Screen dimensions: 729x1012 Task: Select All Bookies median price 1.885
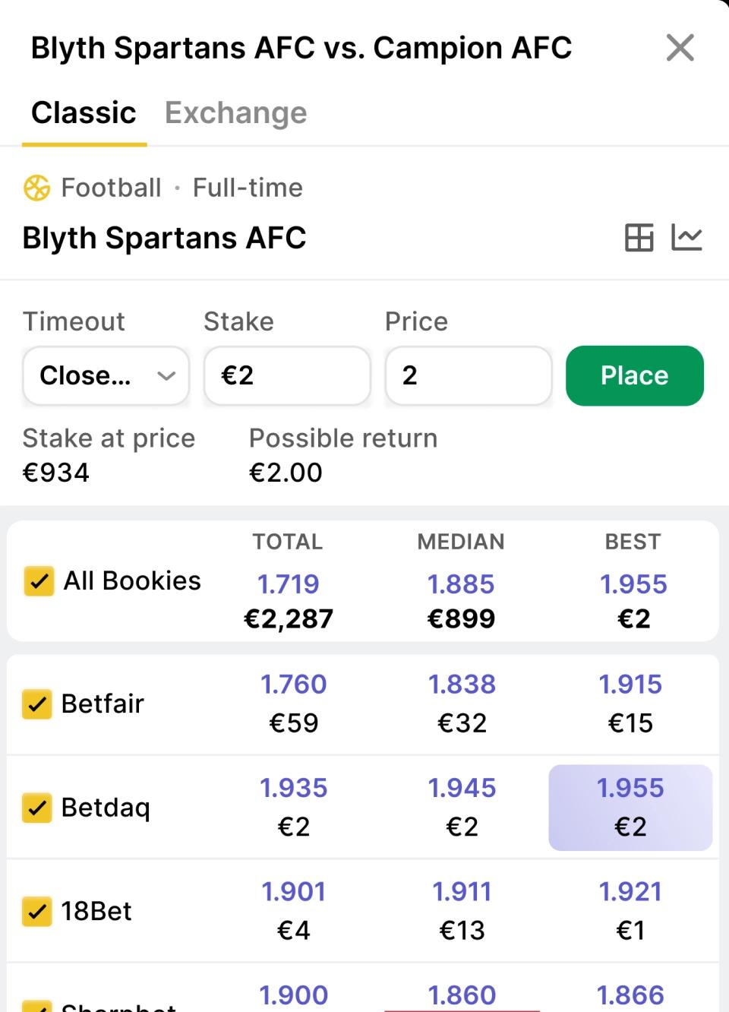(x=461, y=600)
